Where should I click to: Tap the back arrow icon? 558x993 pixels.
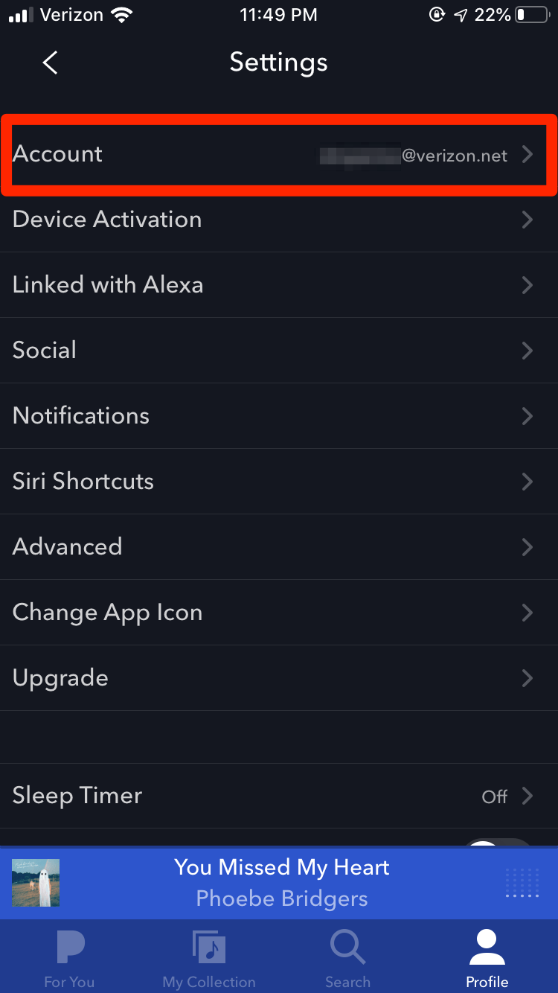point(50,63)
